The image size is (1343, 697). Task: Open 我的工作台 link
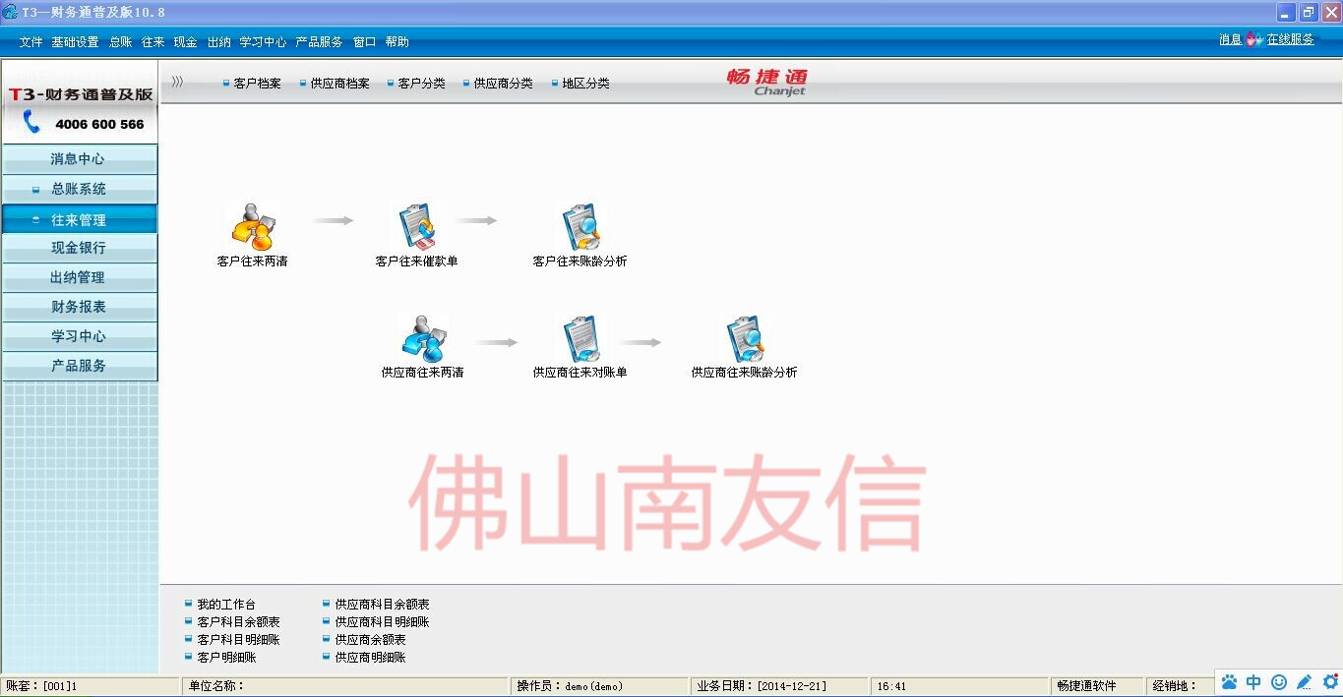coord(226,605)
